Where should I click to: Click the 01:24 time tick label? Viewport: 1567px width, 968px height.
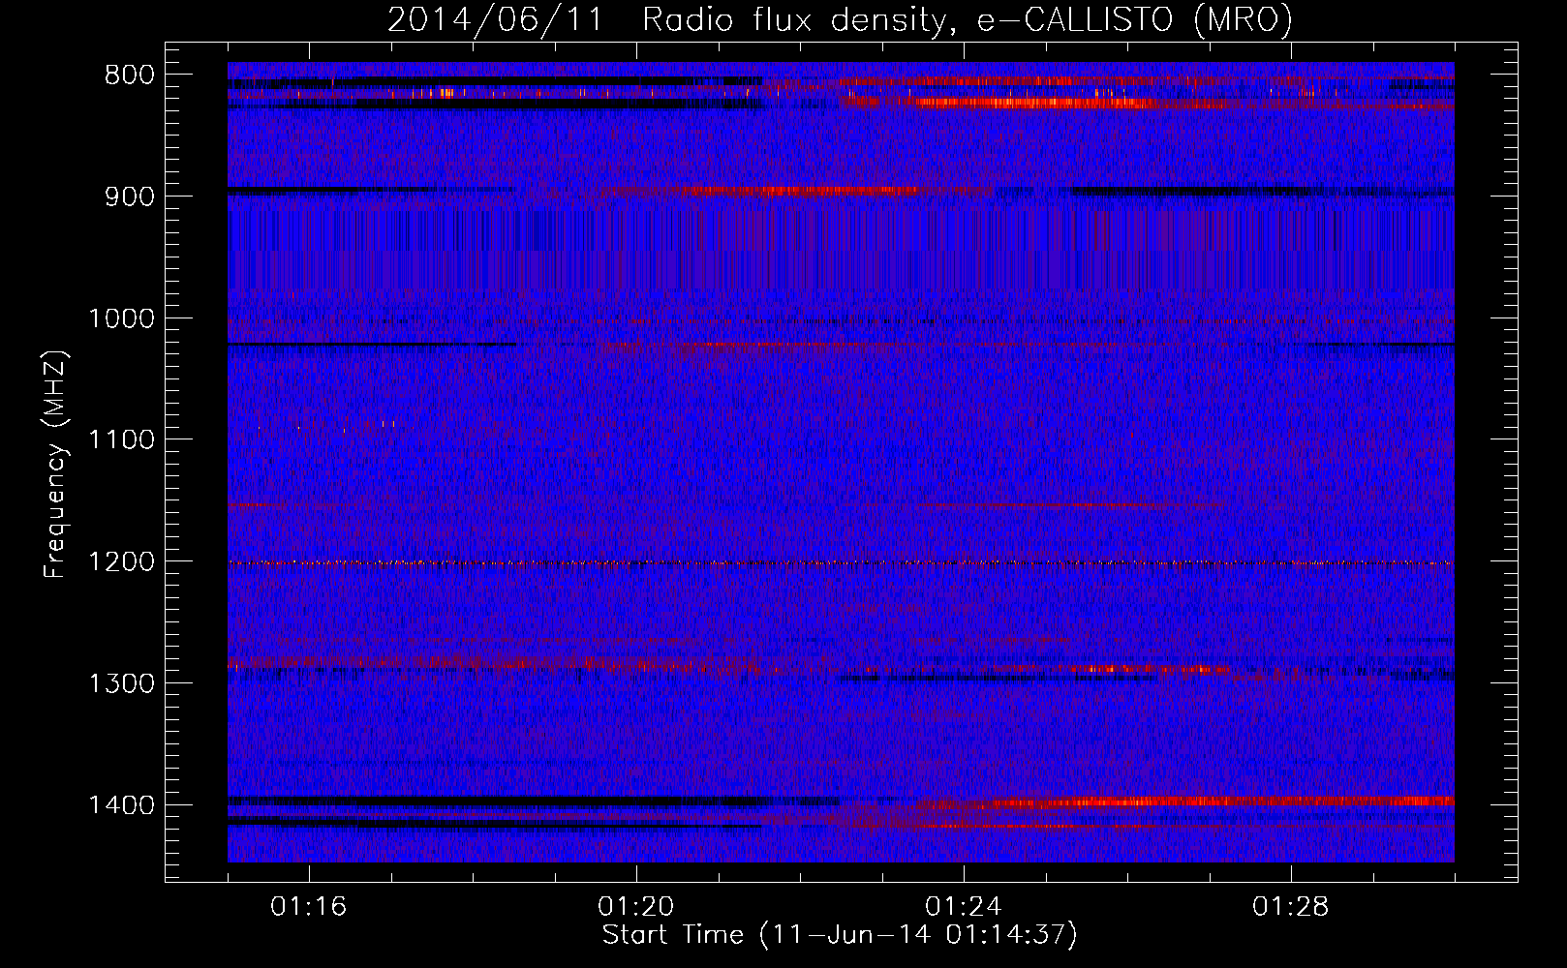964,907
